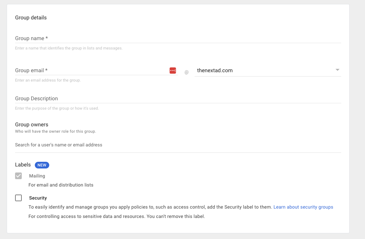Open the Learn about security groups link
The image size is (365, 239).
tap(303, 207)
